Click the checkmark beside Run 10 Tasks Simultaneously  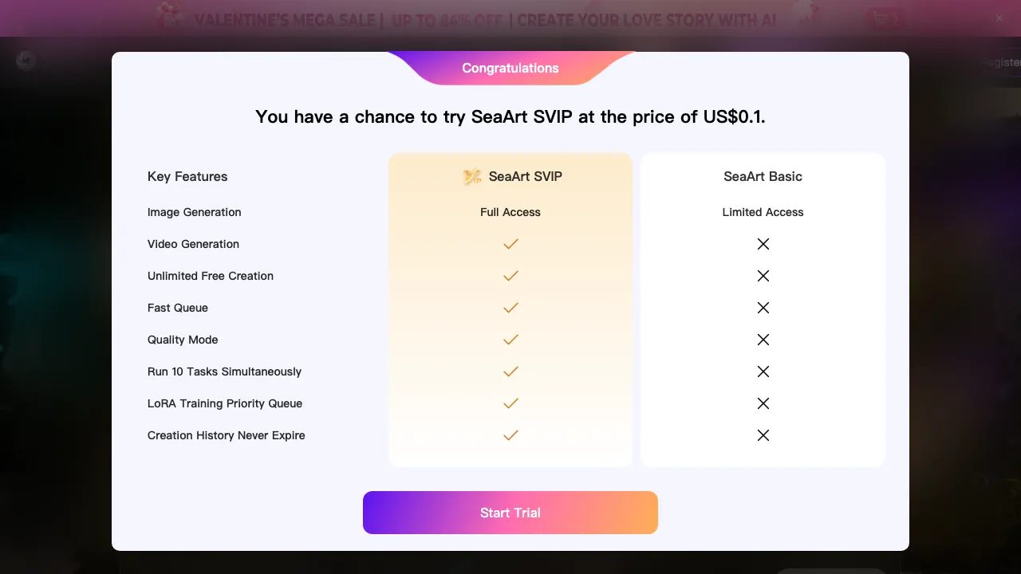coord(510,372)
